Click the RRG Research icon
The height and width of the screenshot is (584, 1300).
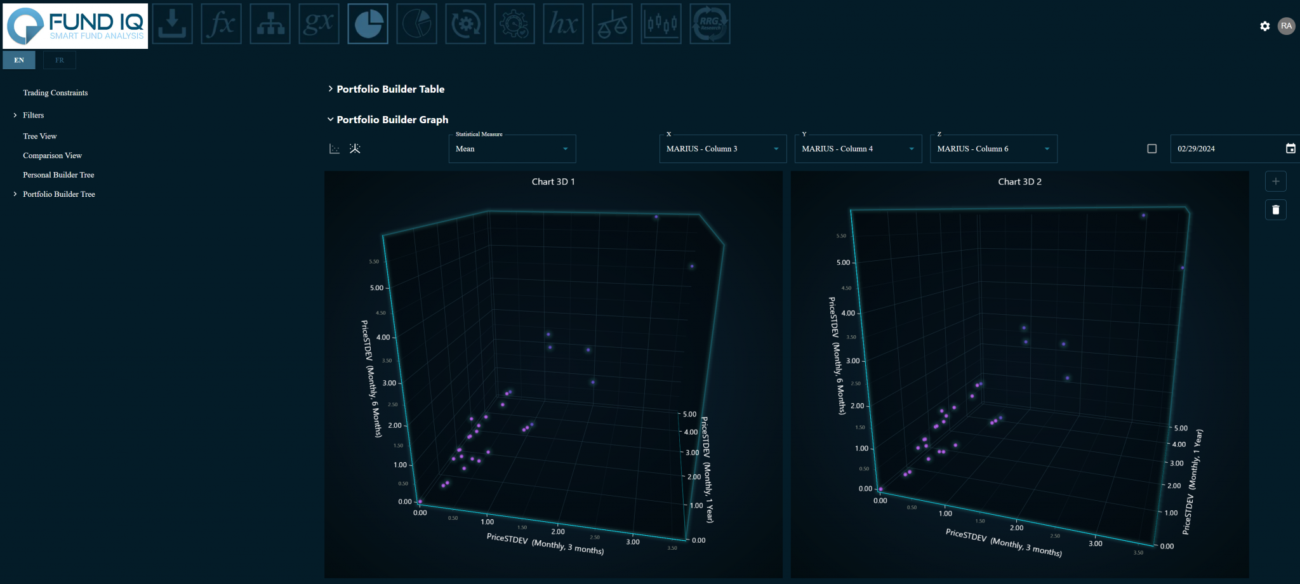[x=710, y=24]
